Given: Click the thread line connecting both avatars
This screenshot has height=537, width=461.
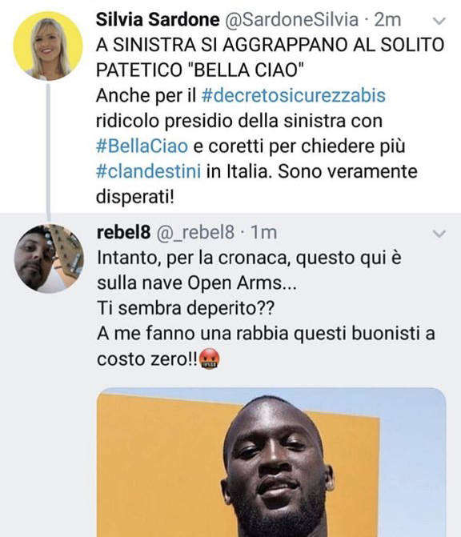Looking at the screenshot, I should pos(48,152).
